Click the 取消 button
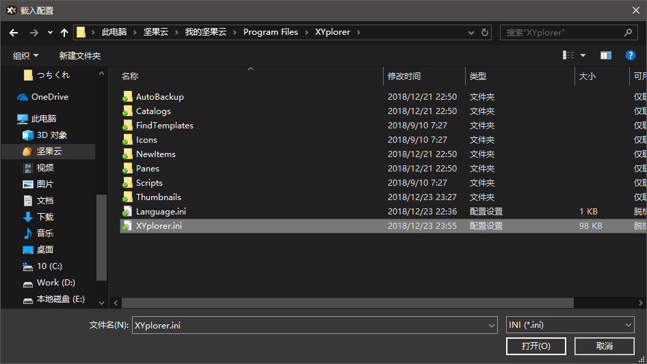The image size is (647, 364). click(x=604, y=346)
